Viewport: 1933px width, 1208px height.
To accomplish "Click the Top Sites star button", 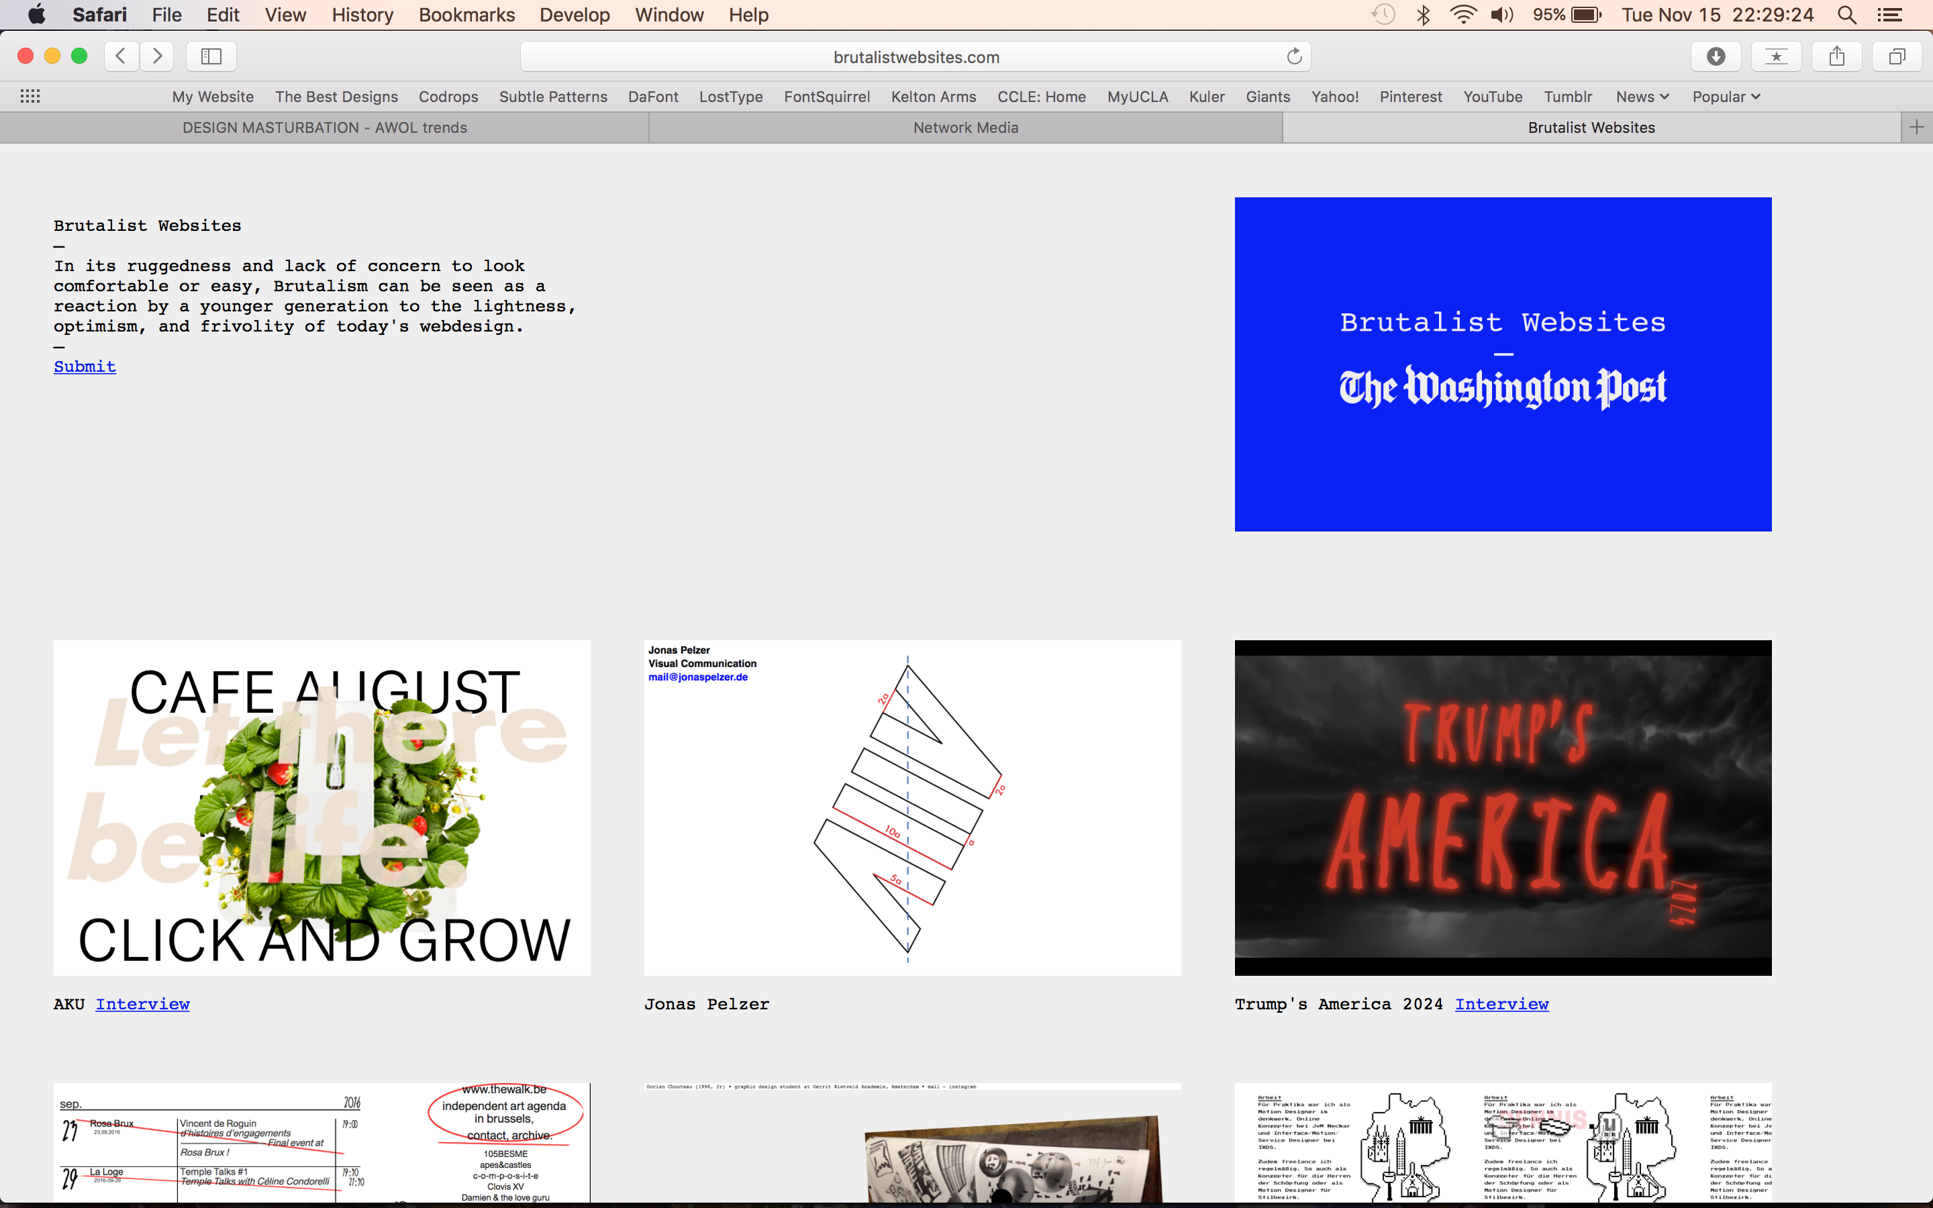I will click(1777, 56).
